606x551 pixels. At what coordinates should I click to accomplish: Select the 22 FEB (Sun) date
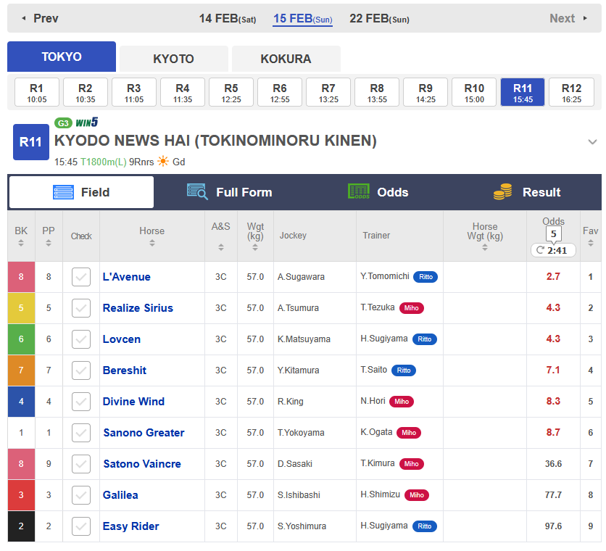[379, 19]
